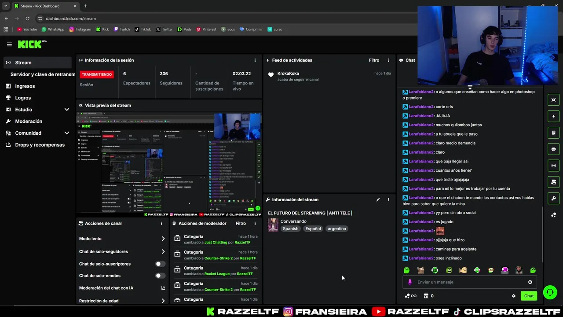Click the lightning bolt quick action icon
Viewport: 563px width, 317px height.
coord(554,116)
